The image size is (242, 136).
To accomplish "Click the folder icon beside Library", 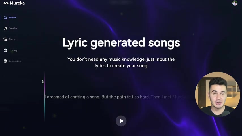I will tap(5, 50).
